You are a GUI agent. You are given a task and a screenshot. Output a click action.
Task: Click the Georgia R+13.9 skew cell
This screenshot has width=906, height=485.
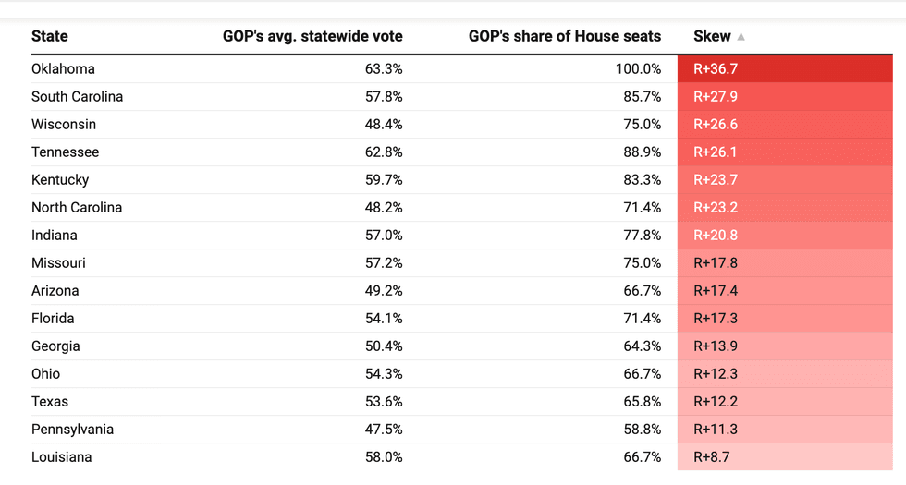(716, 346)
